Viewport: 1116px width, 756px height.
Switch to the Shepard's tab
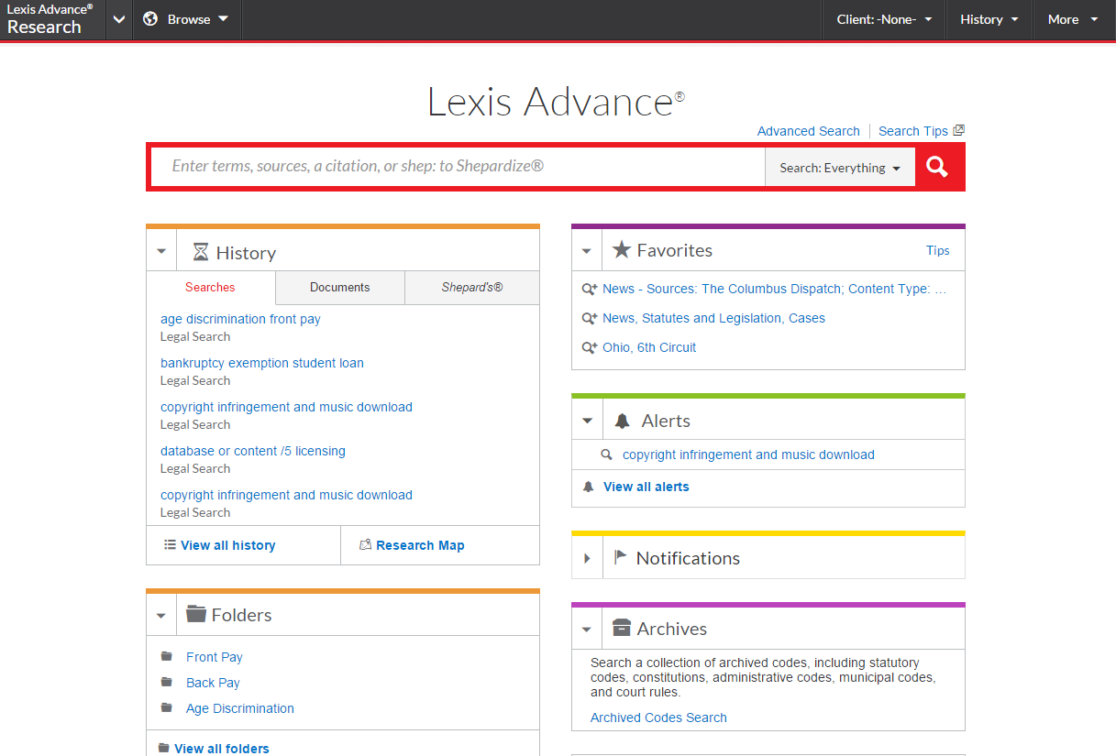(x=472, y=287)
